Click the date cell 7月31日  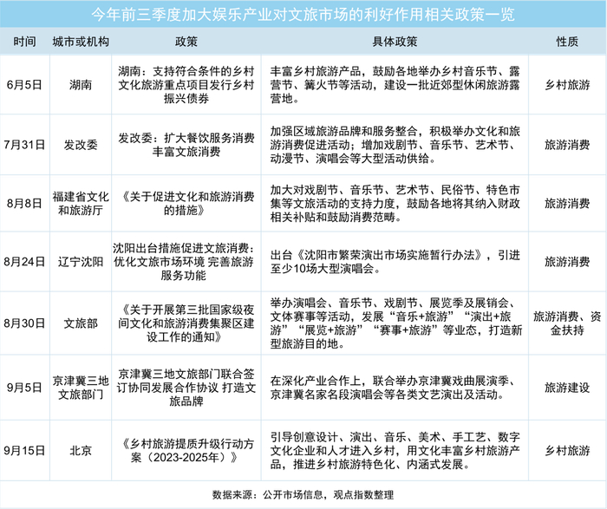pyautogui.click(x=25, y=145)
